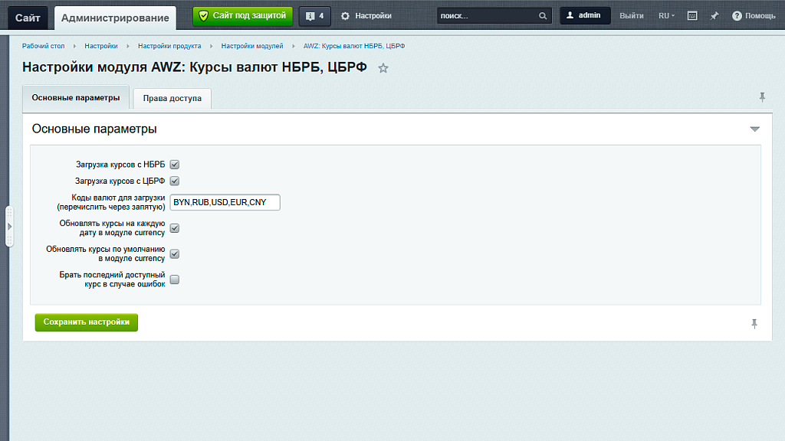Follow the Настройки модулей breadcrumb link
The width and height of the screenshot is (785, 441).
tap(252, 46)
